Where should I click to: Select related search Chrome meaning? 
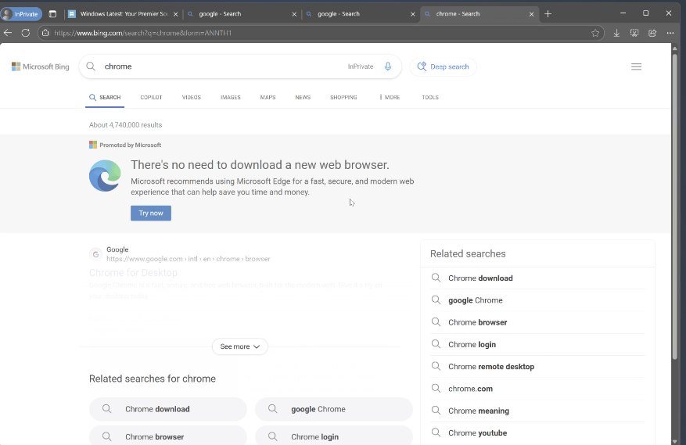pos(537,411)
